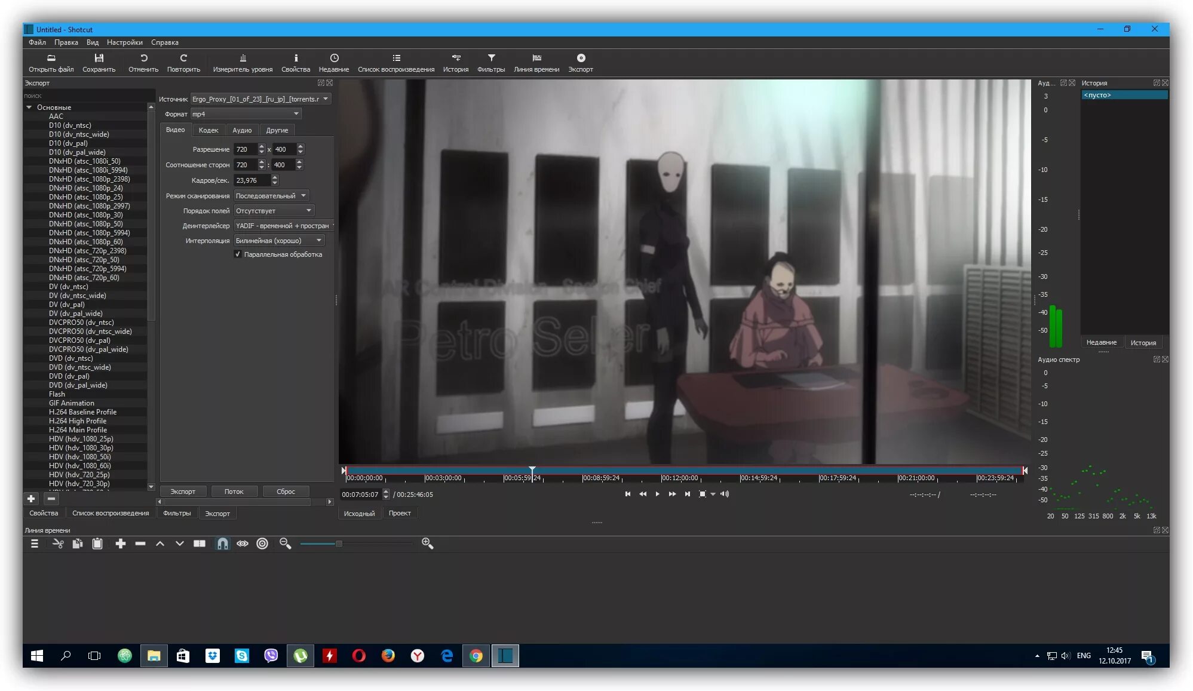
Task: Click the Сброс reset button
Action: pyautogui.click(x=286, y=492)
